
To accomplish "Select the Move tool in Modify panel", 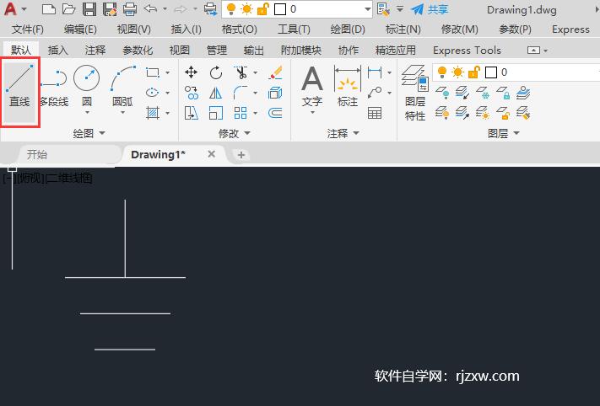I will coord(191,72).
